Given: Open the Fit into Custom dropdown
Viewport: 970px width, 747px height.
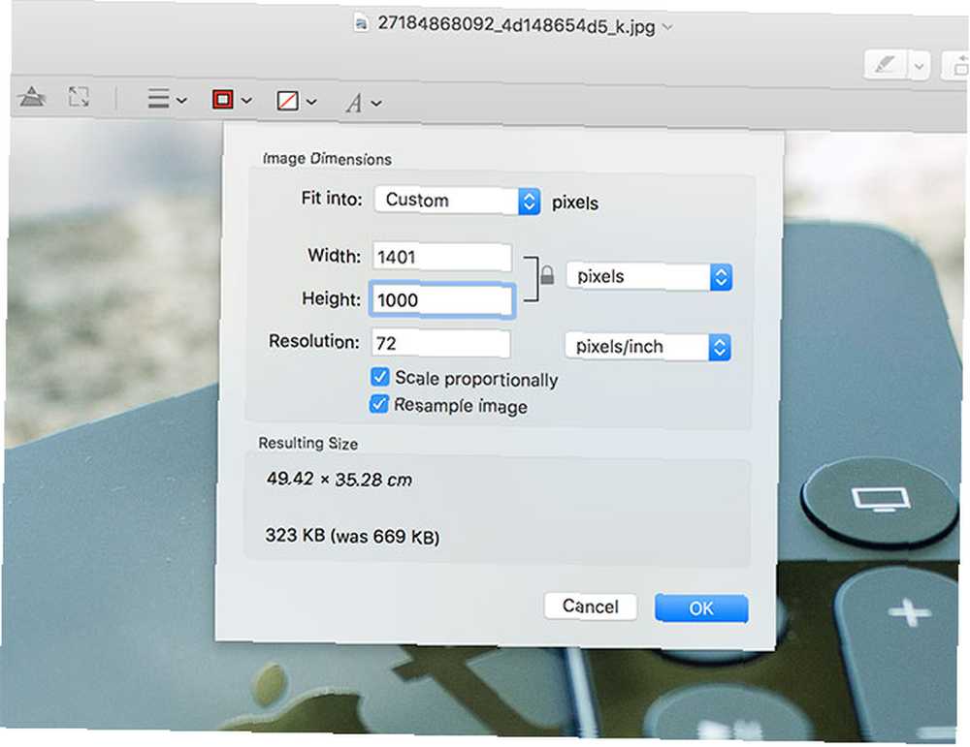Looking at the screenshot, I should click(457, 201).
